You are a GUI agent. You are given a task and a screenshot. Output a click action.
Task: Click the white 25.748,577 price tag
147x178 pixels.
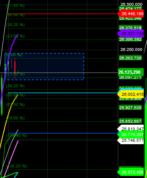(130, 141)
